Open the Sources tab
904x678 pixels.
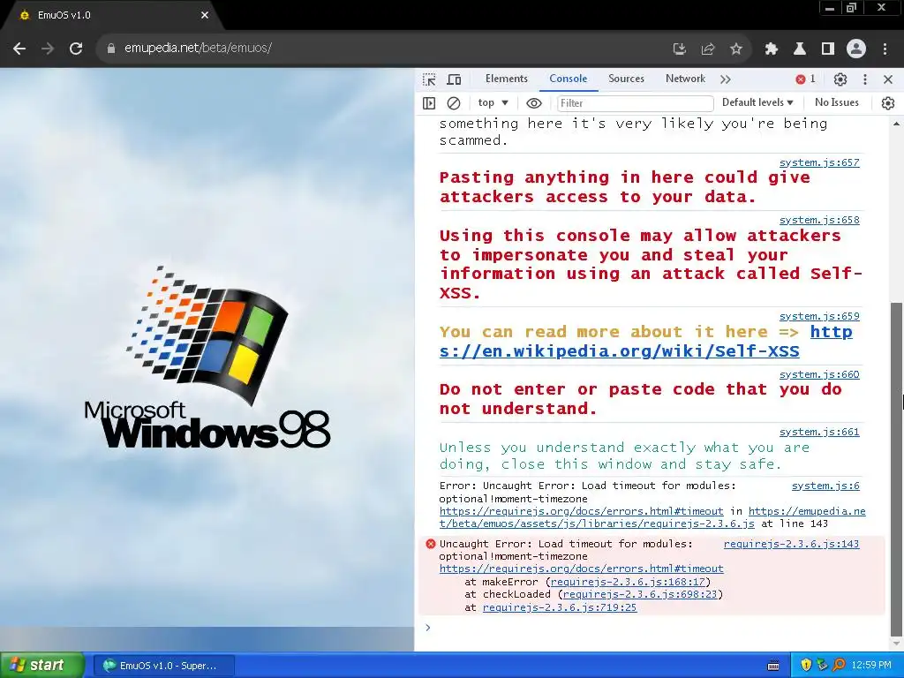(x=626, y=79)
